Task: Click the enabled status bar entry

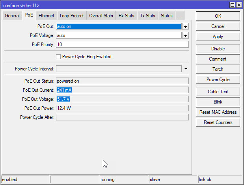Action: 25,179
